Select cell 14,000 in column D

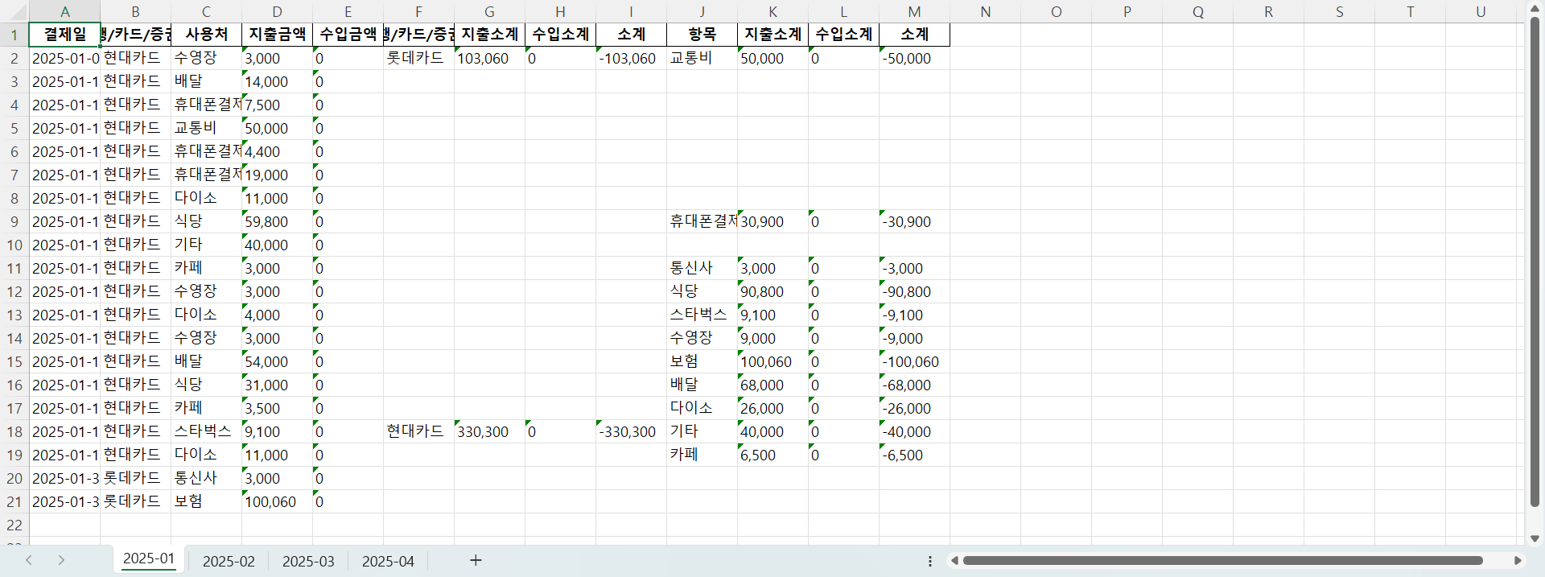point(277,81)
